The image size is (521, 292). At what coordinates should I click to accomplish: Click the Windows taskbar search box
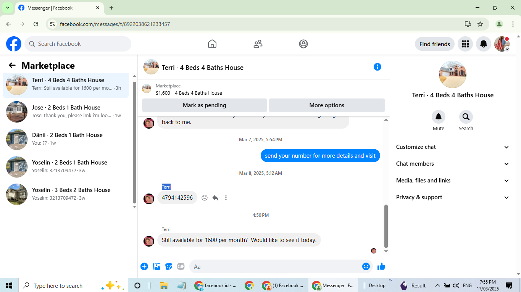(x=73, y=286)
